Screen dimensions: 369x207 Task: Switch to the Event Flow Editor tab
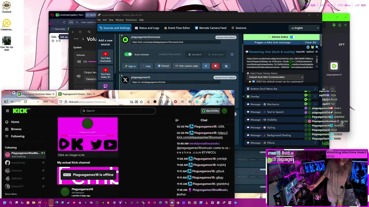tap(177, 28)
